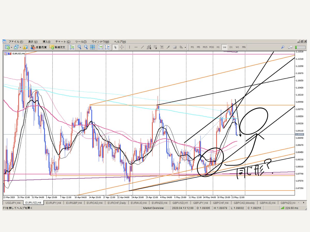The height and width of the screenshot is (232, 310).
Task: Open the search magnifier icon
Action: pos(283,47)
